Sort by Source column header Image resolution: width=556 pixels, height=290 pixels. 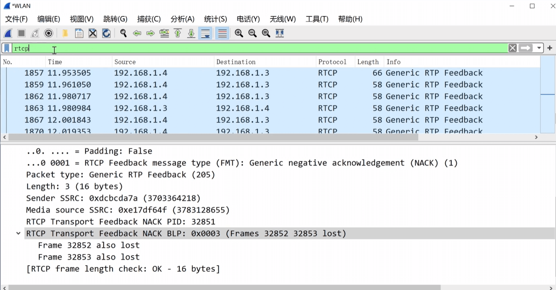(x=163, y=62)
